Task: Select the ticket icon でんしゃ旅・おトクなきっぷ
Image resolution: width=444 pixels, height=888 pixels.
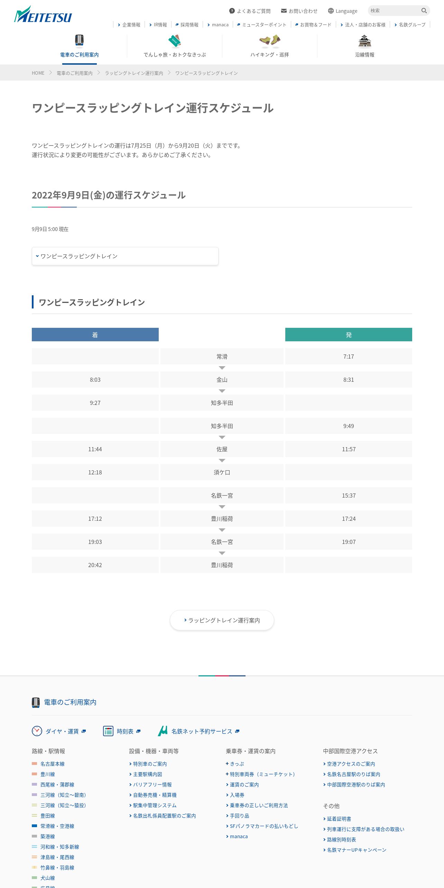Action: (175, 46)
